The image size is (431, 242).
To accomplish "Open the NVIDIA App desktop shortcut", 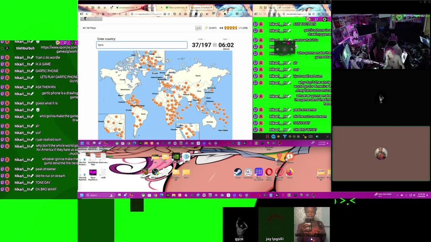I will 176,158.
